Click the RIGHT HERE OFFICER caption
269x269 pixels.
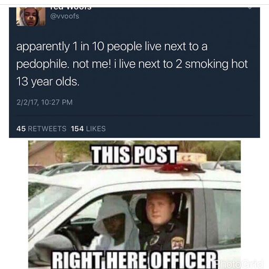[x=134, y=260]
